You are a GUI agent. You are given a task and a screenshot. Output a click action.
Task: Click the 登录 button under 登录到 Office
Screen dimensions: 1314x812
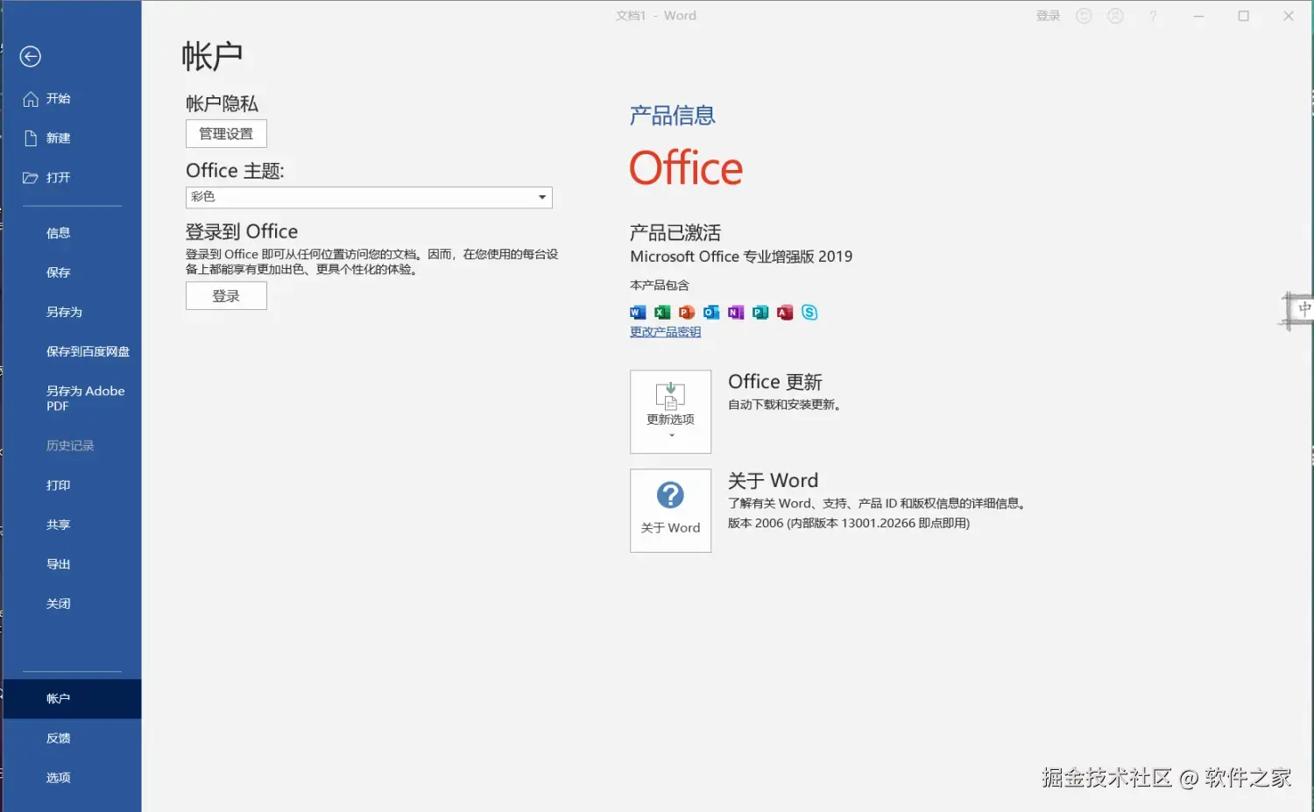pyautogui.click(x=226, y=296)
